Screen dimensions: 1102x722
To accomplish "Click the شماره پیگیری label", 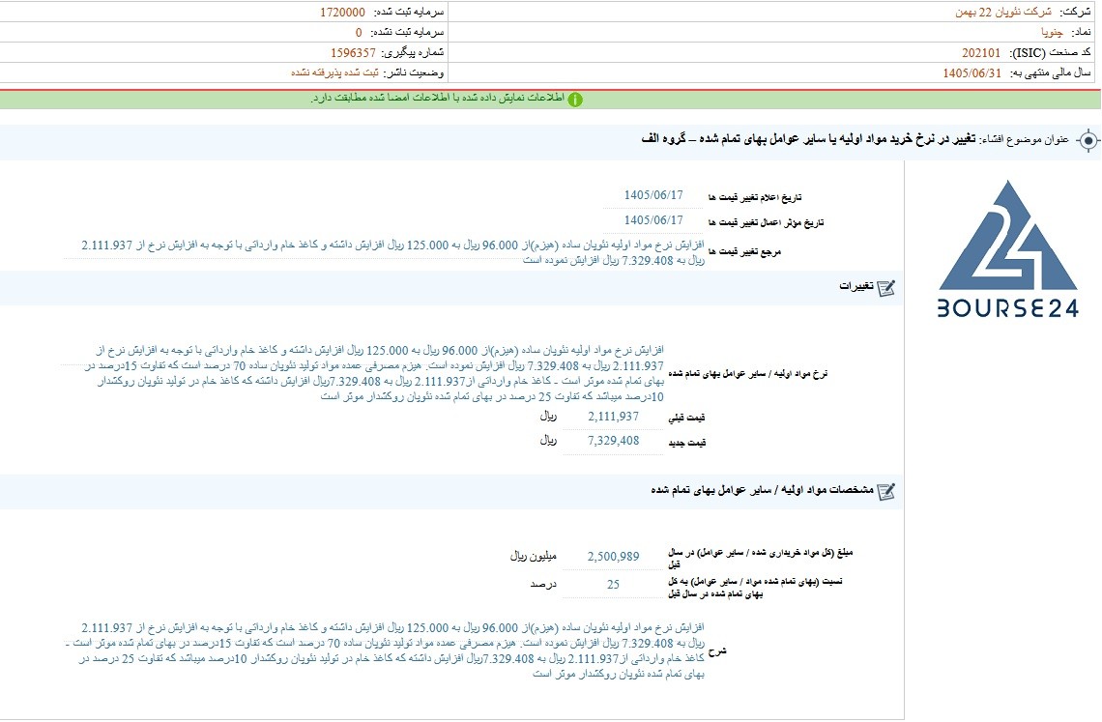I will tap(414, 53).
